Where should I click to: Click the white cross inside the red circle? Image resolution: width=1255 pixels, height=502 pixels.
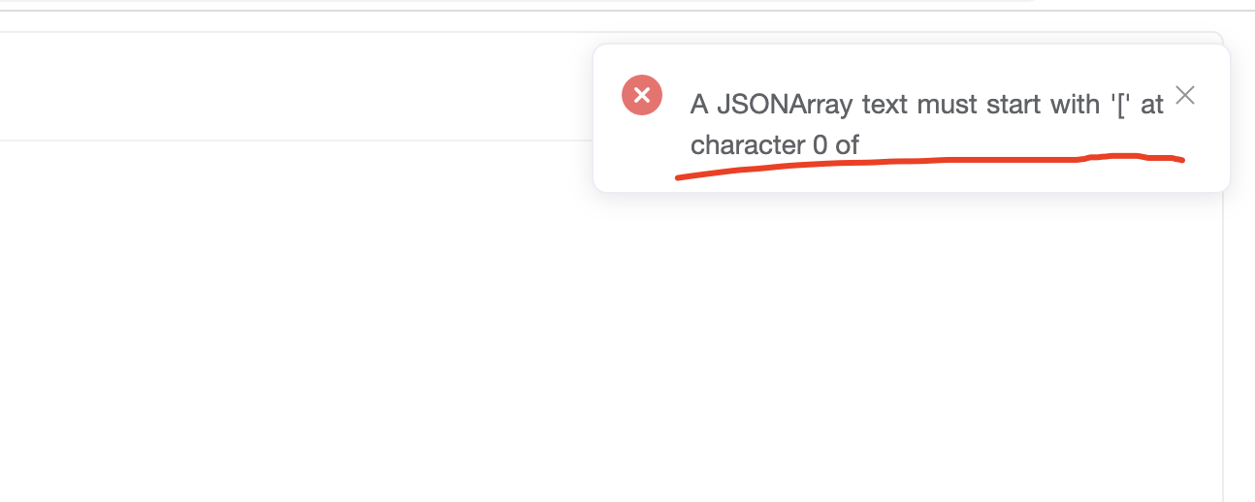642,95
